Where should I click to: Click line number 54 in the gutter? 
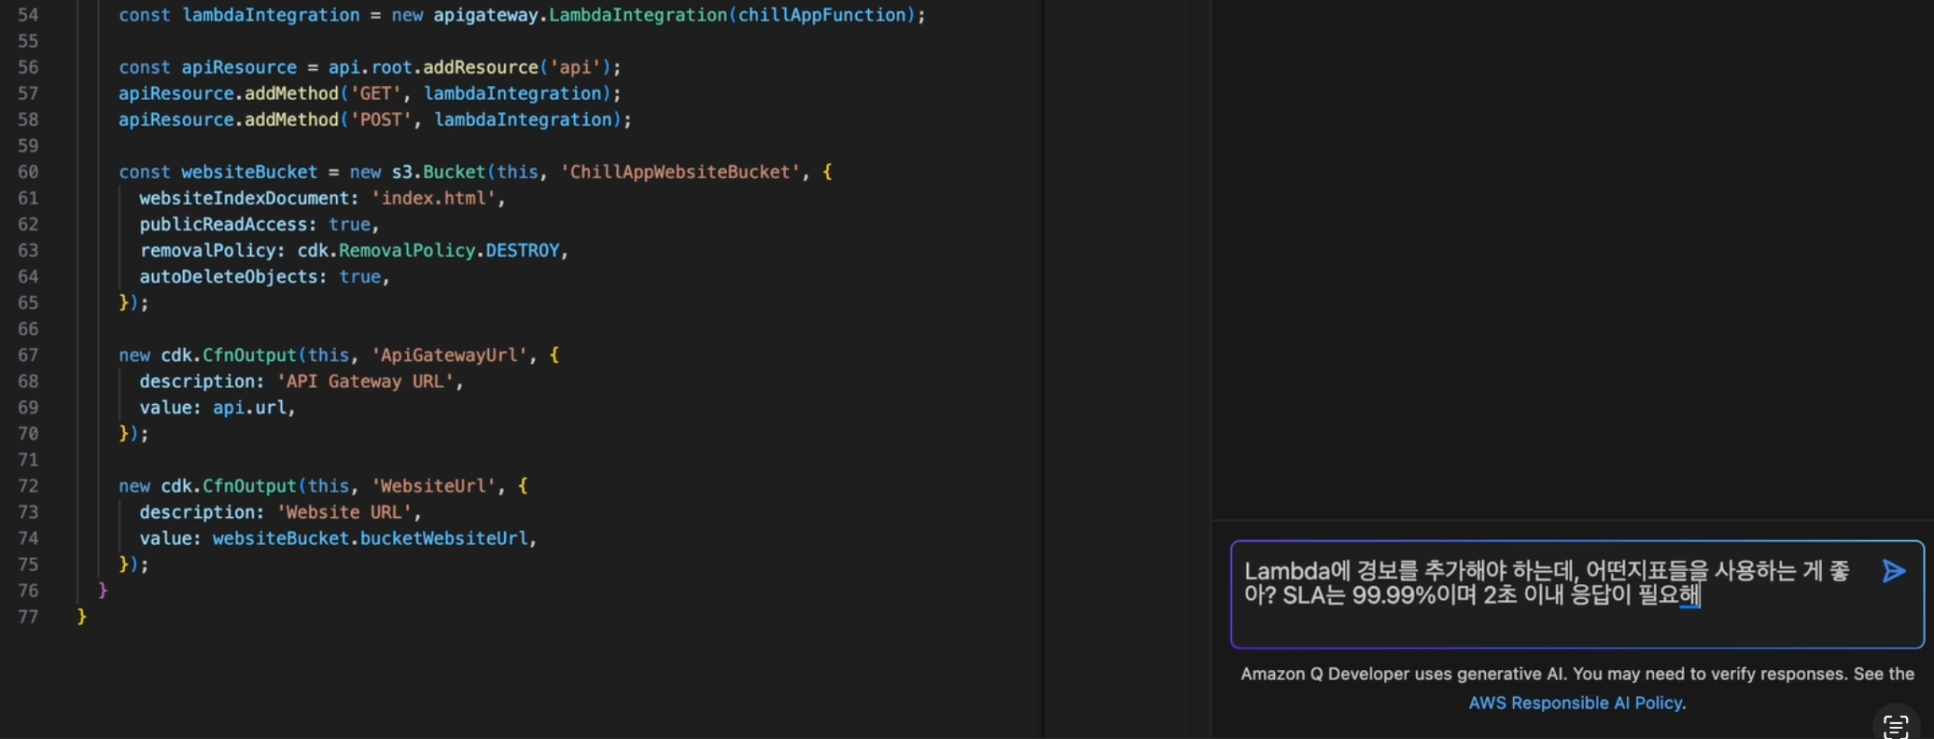point(28,15)
